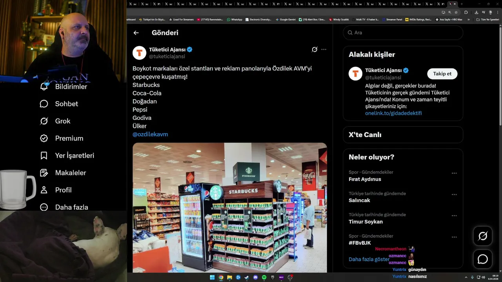Open the floating messages chat bubble button
The height and width of the screenshot is (282, 502).
coord(482,259)
